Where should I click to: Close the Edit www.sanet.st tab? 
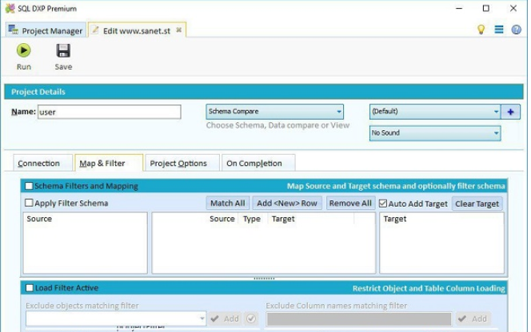[179, 30]
